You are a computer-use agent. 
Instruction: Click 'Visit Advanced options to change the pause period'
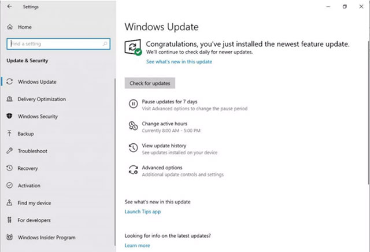pos(195,109)
